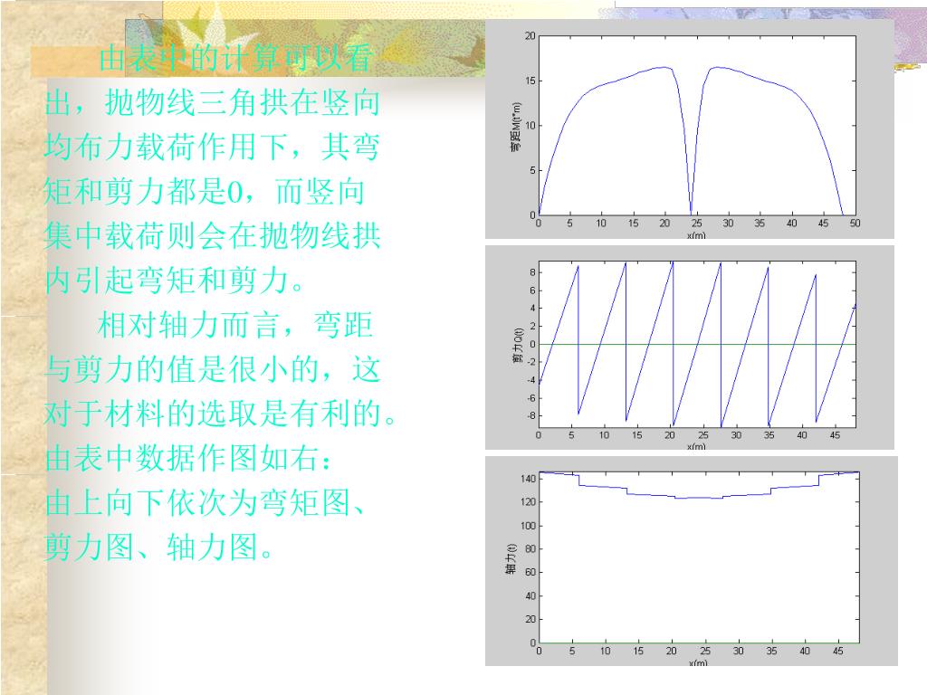This screenshot has width=927, height=695.
Task: Click the axial force chart at bottom
Action: point(691,561)
